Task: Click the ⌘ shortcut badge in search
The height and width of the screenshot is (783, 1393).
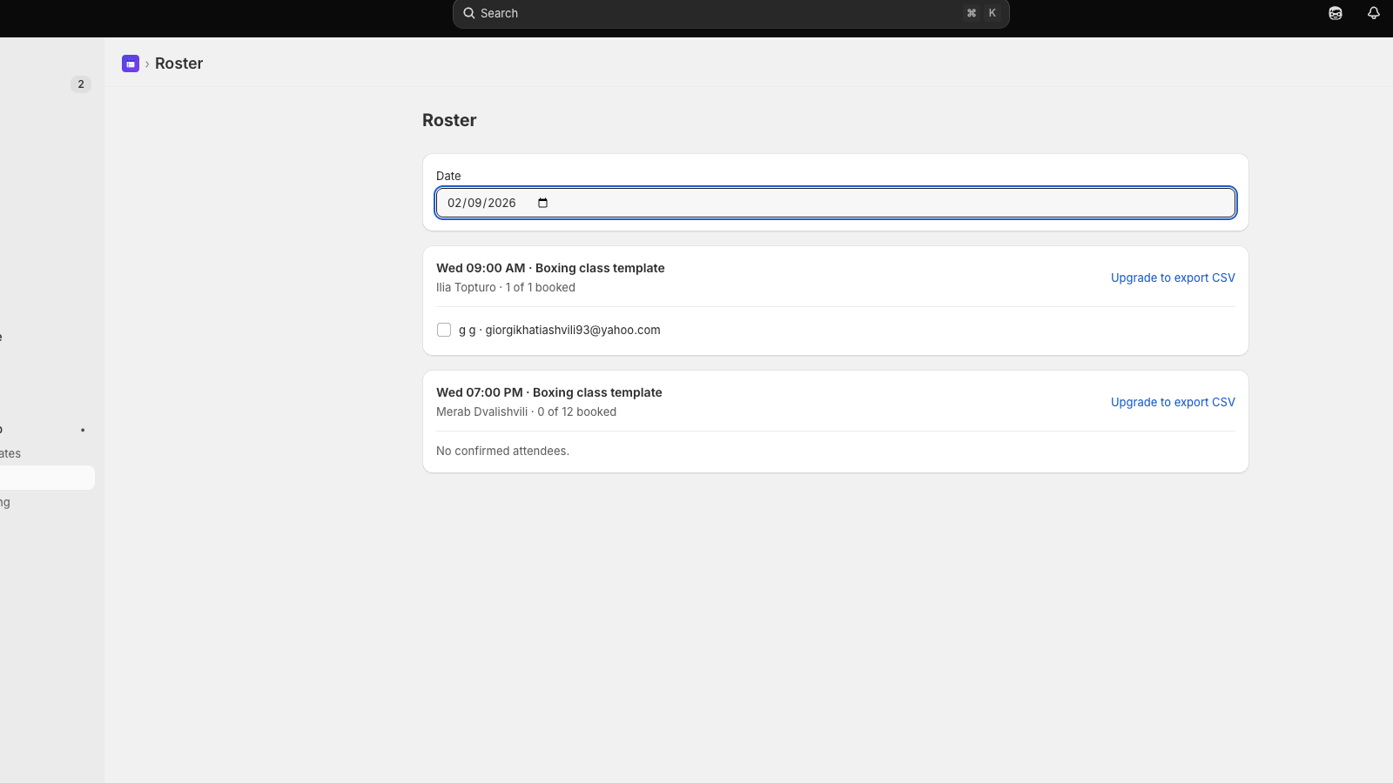Action: pyautogui.click(x=972, y=13)
